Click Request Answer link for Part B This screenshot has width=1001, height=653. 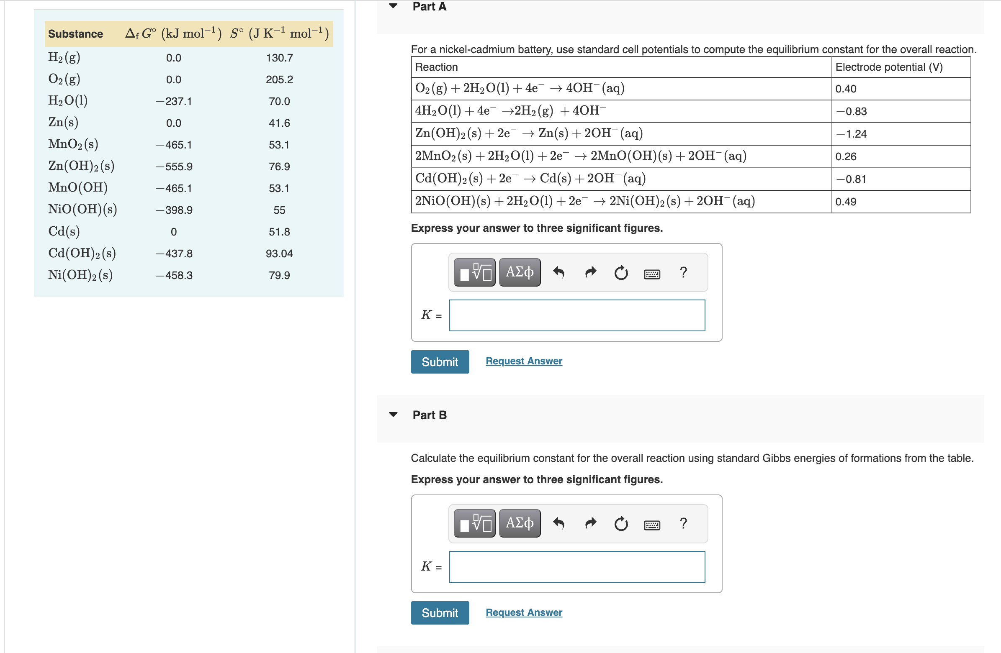pos(524,612)
